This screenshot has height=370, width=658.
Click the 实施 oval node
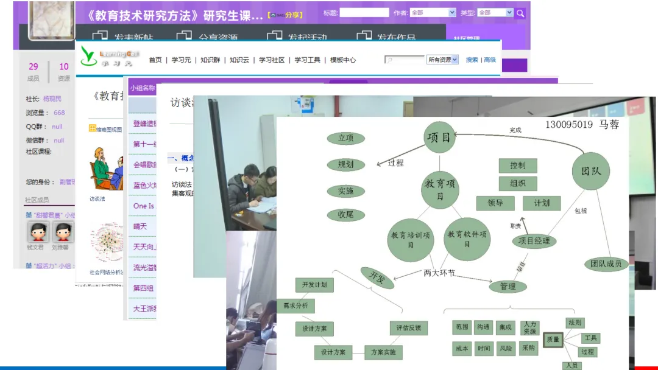[x=346, y=191]
